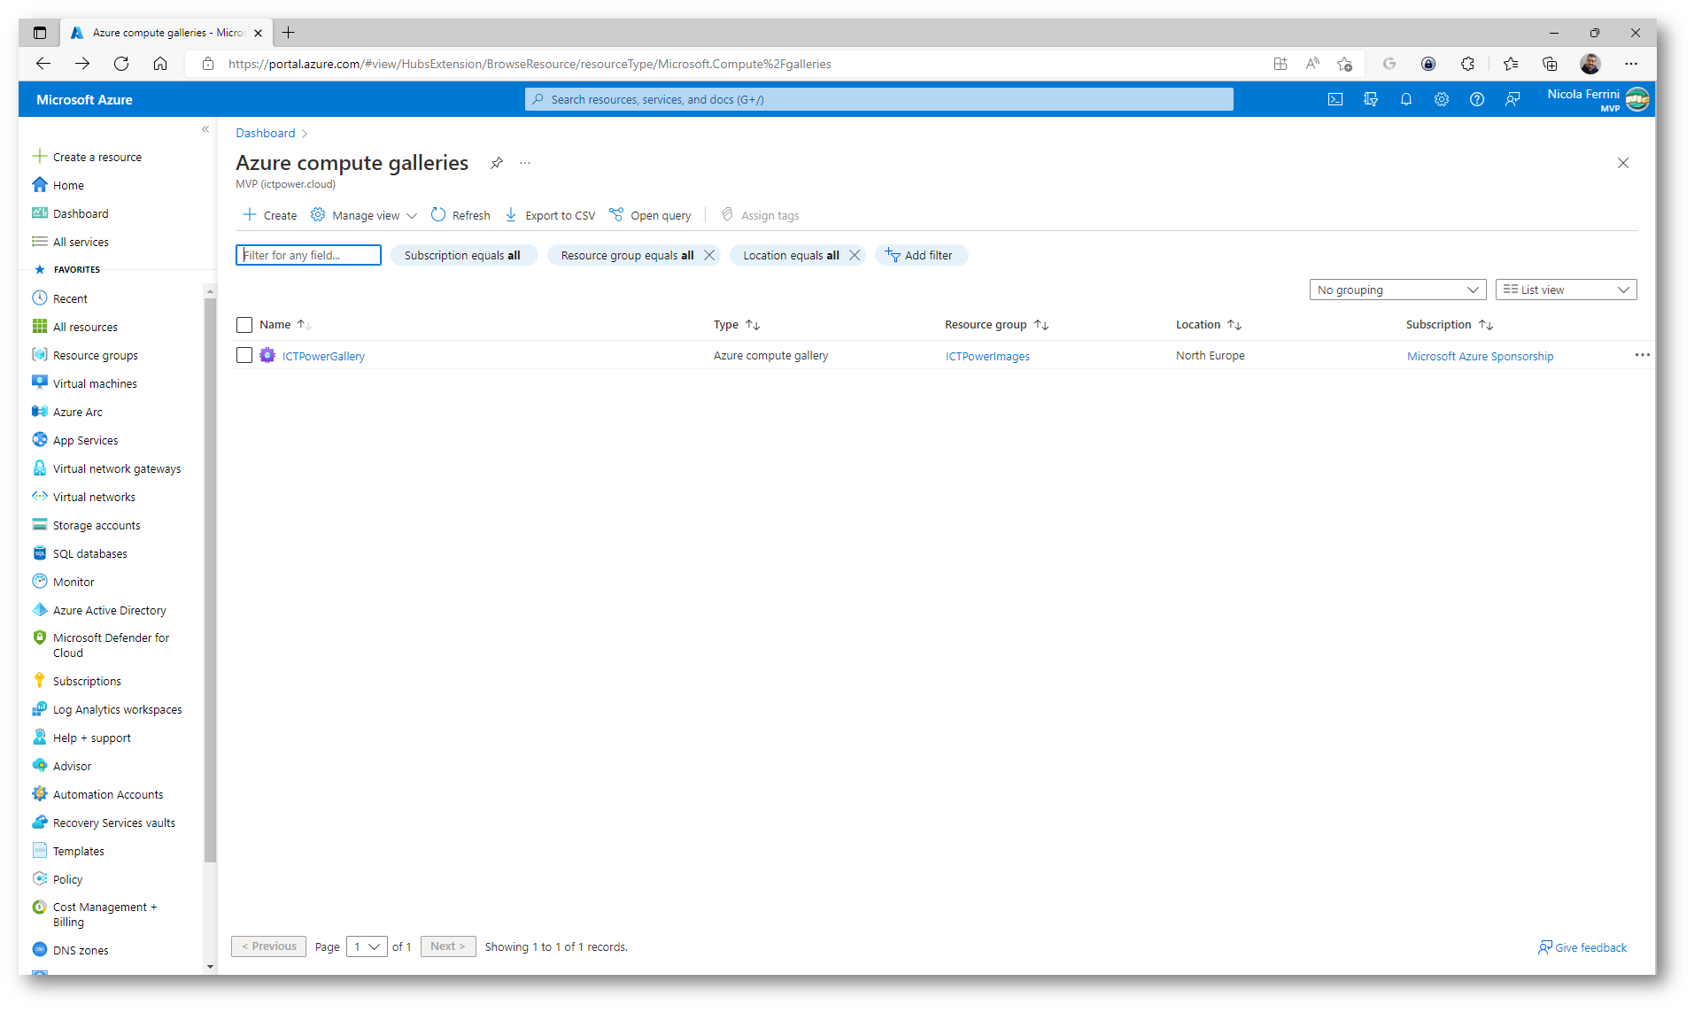
Task: Click the Subscription equals all filter pill
Action: [463, 255]
